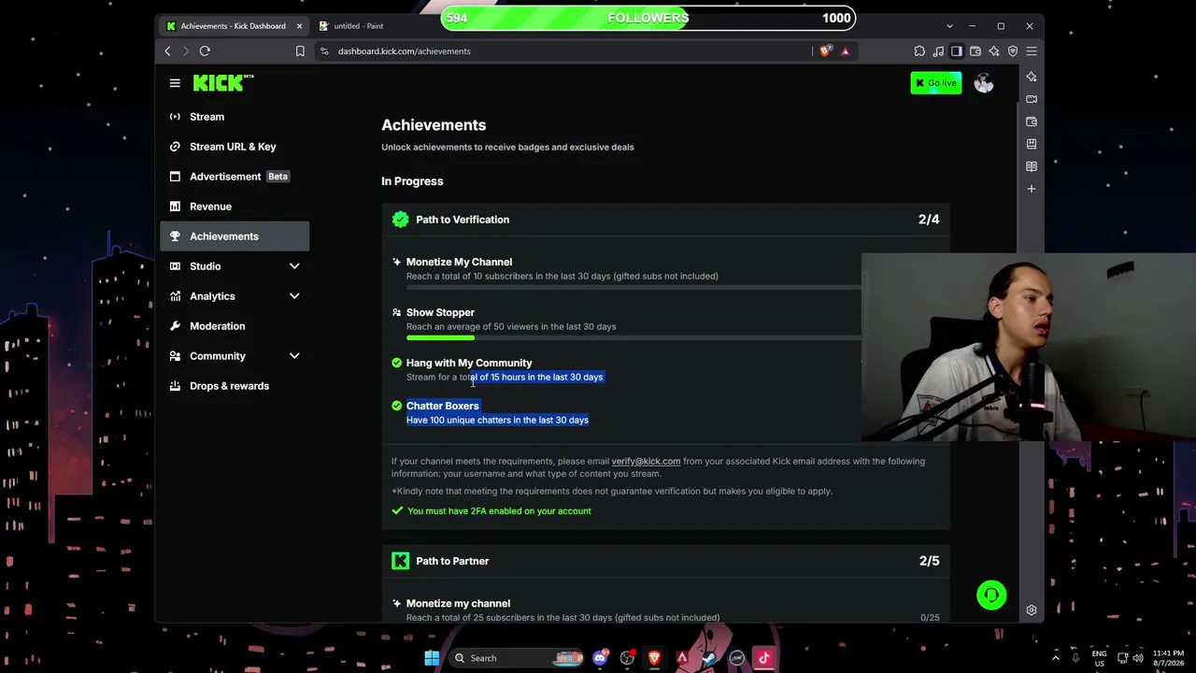1196x673 pixels.
Task: Bookmark this page with the bookmark icon
Action: pos(300,51)
